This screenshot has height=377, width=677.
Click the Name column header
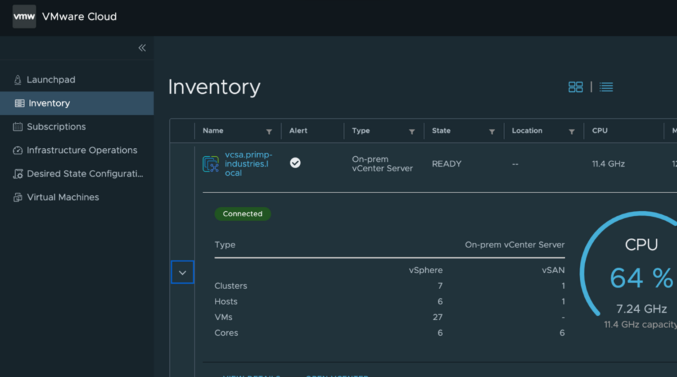click(x=213, y=131)
